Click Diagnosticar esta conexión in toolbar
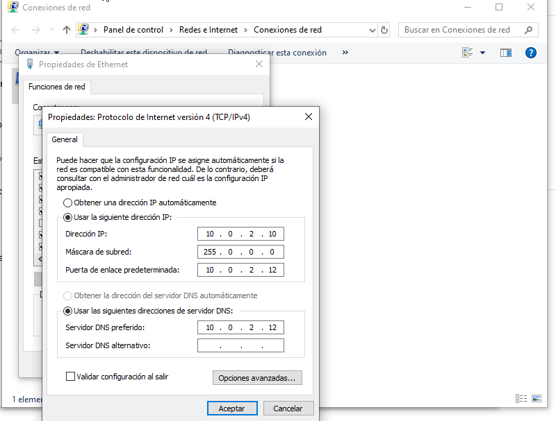The width and height of the screenshot is (556, 421). click(277, 53)
